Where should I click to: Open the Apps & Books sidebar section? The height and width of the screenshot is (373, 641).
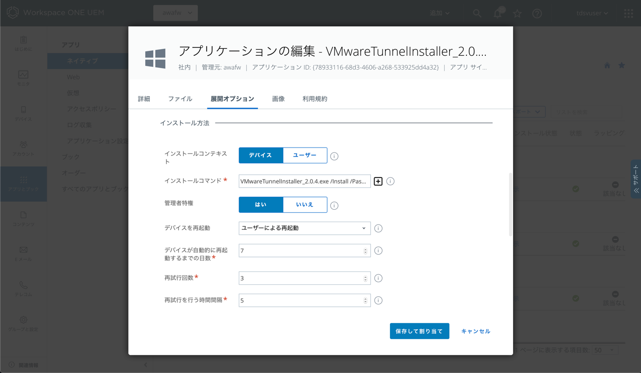pos(23,184)
